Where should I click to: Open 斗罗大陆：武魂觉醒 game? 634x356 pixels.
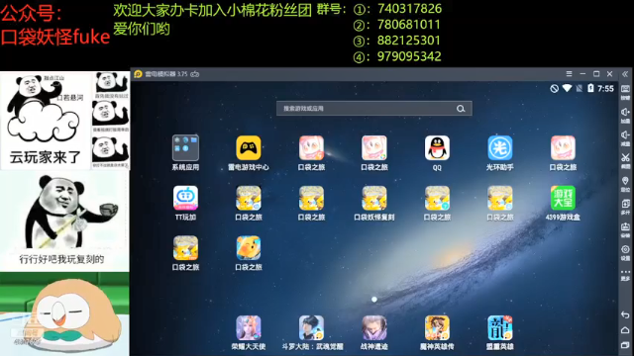[311, 327]
